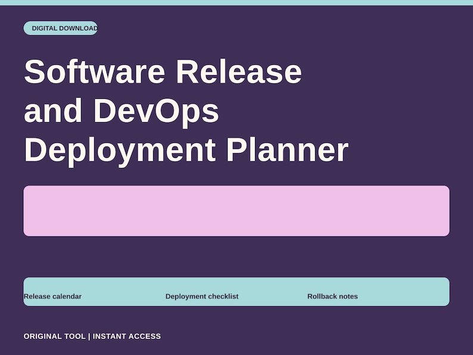The height and width of the screenshot is (355, 473).
Task: Click the 'Rollback notes' label
Action: pyautogui.click(x=332, y=297)
